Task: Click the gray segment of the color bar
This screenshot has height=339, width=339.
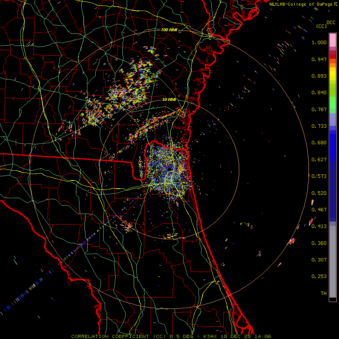Action: (333, 262)
